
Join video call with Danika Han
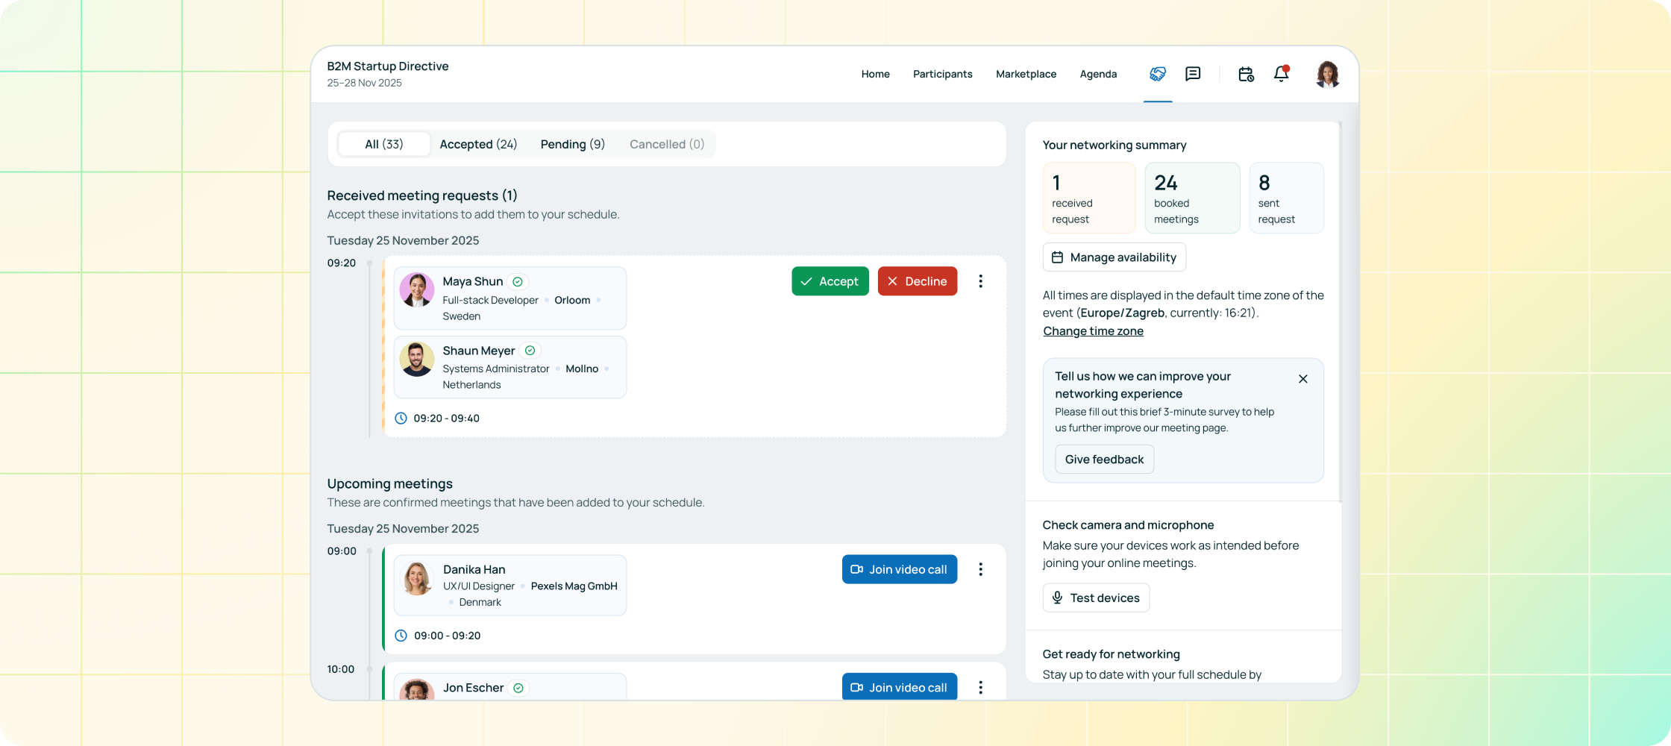point(899,569)
